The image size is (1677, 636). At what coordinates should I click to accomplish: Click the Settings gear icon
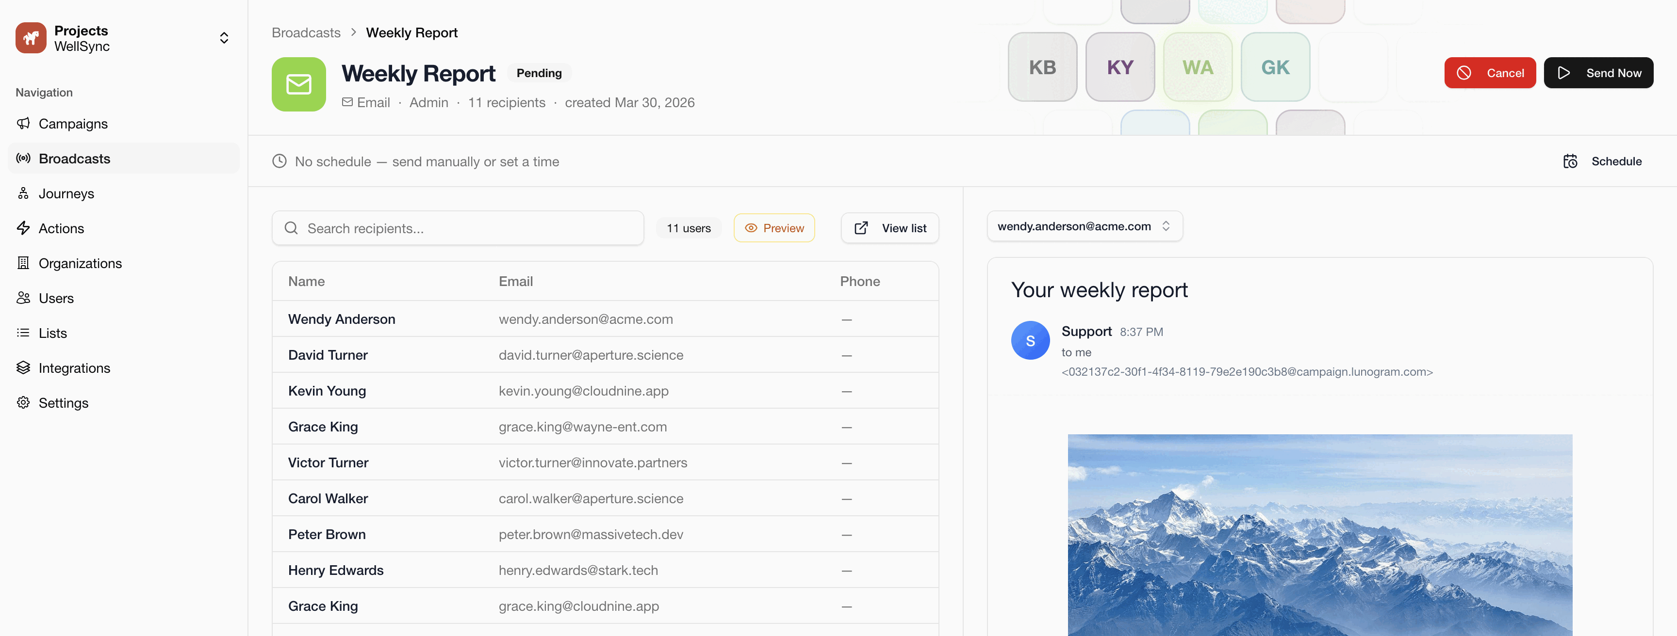coord(23,402)
